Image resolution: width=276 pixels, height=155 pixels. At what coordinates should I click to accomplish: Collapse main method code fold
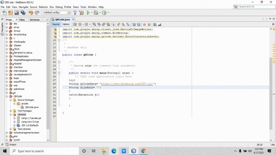[x=59, y=73]
